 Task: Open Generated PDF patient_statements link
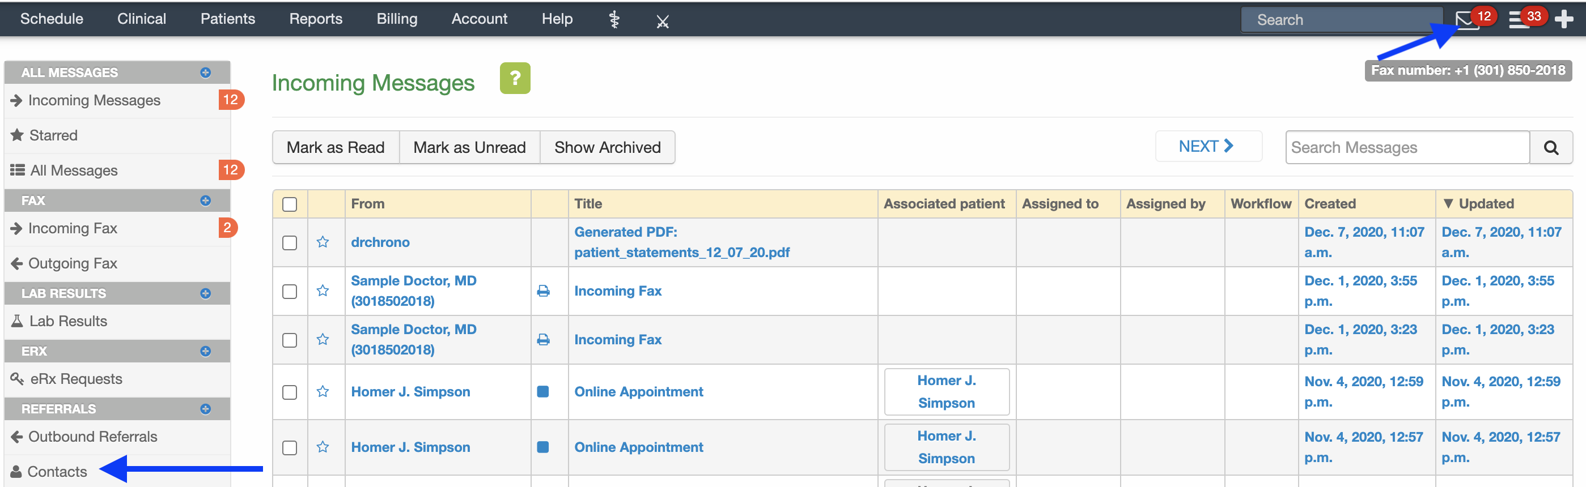[x=681, y=242]
